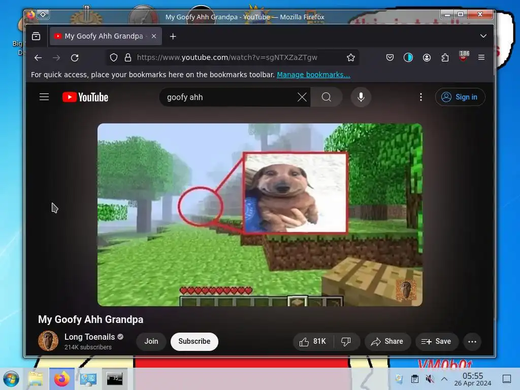Like the video showing 81K likes

pos(313,342)
